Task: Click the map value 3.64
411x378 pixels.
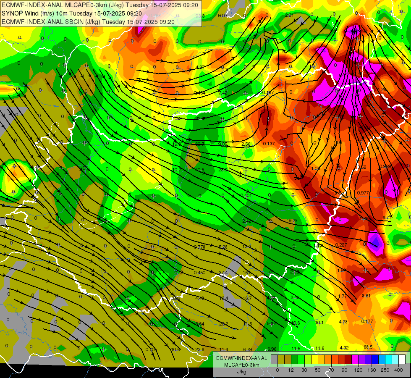Action: (200, 324)
